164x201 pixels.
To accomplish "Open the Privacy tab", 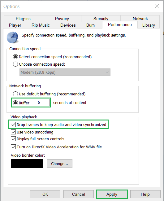I will tap(62, 19).
